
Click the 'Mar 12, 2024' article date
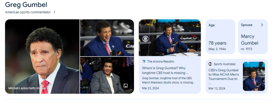(217, 88)
